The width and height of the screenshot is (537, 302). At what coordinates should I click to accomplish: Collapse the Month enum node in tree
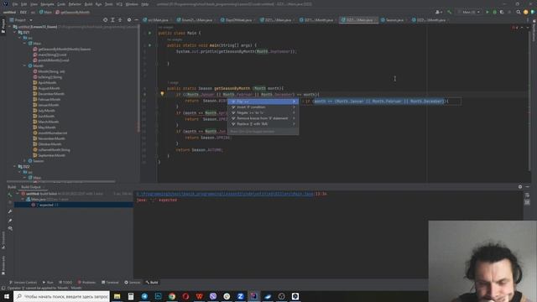[x=24, y=65]
